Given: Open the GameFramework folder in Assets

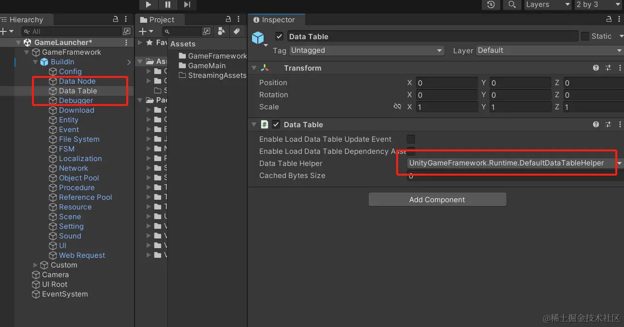Looking at the screenshot, I should tap(212, 56).
